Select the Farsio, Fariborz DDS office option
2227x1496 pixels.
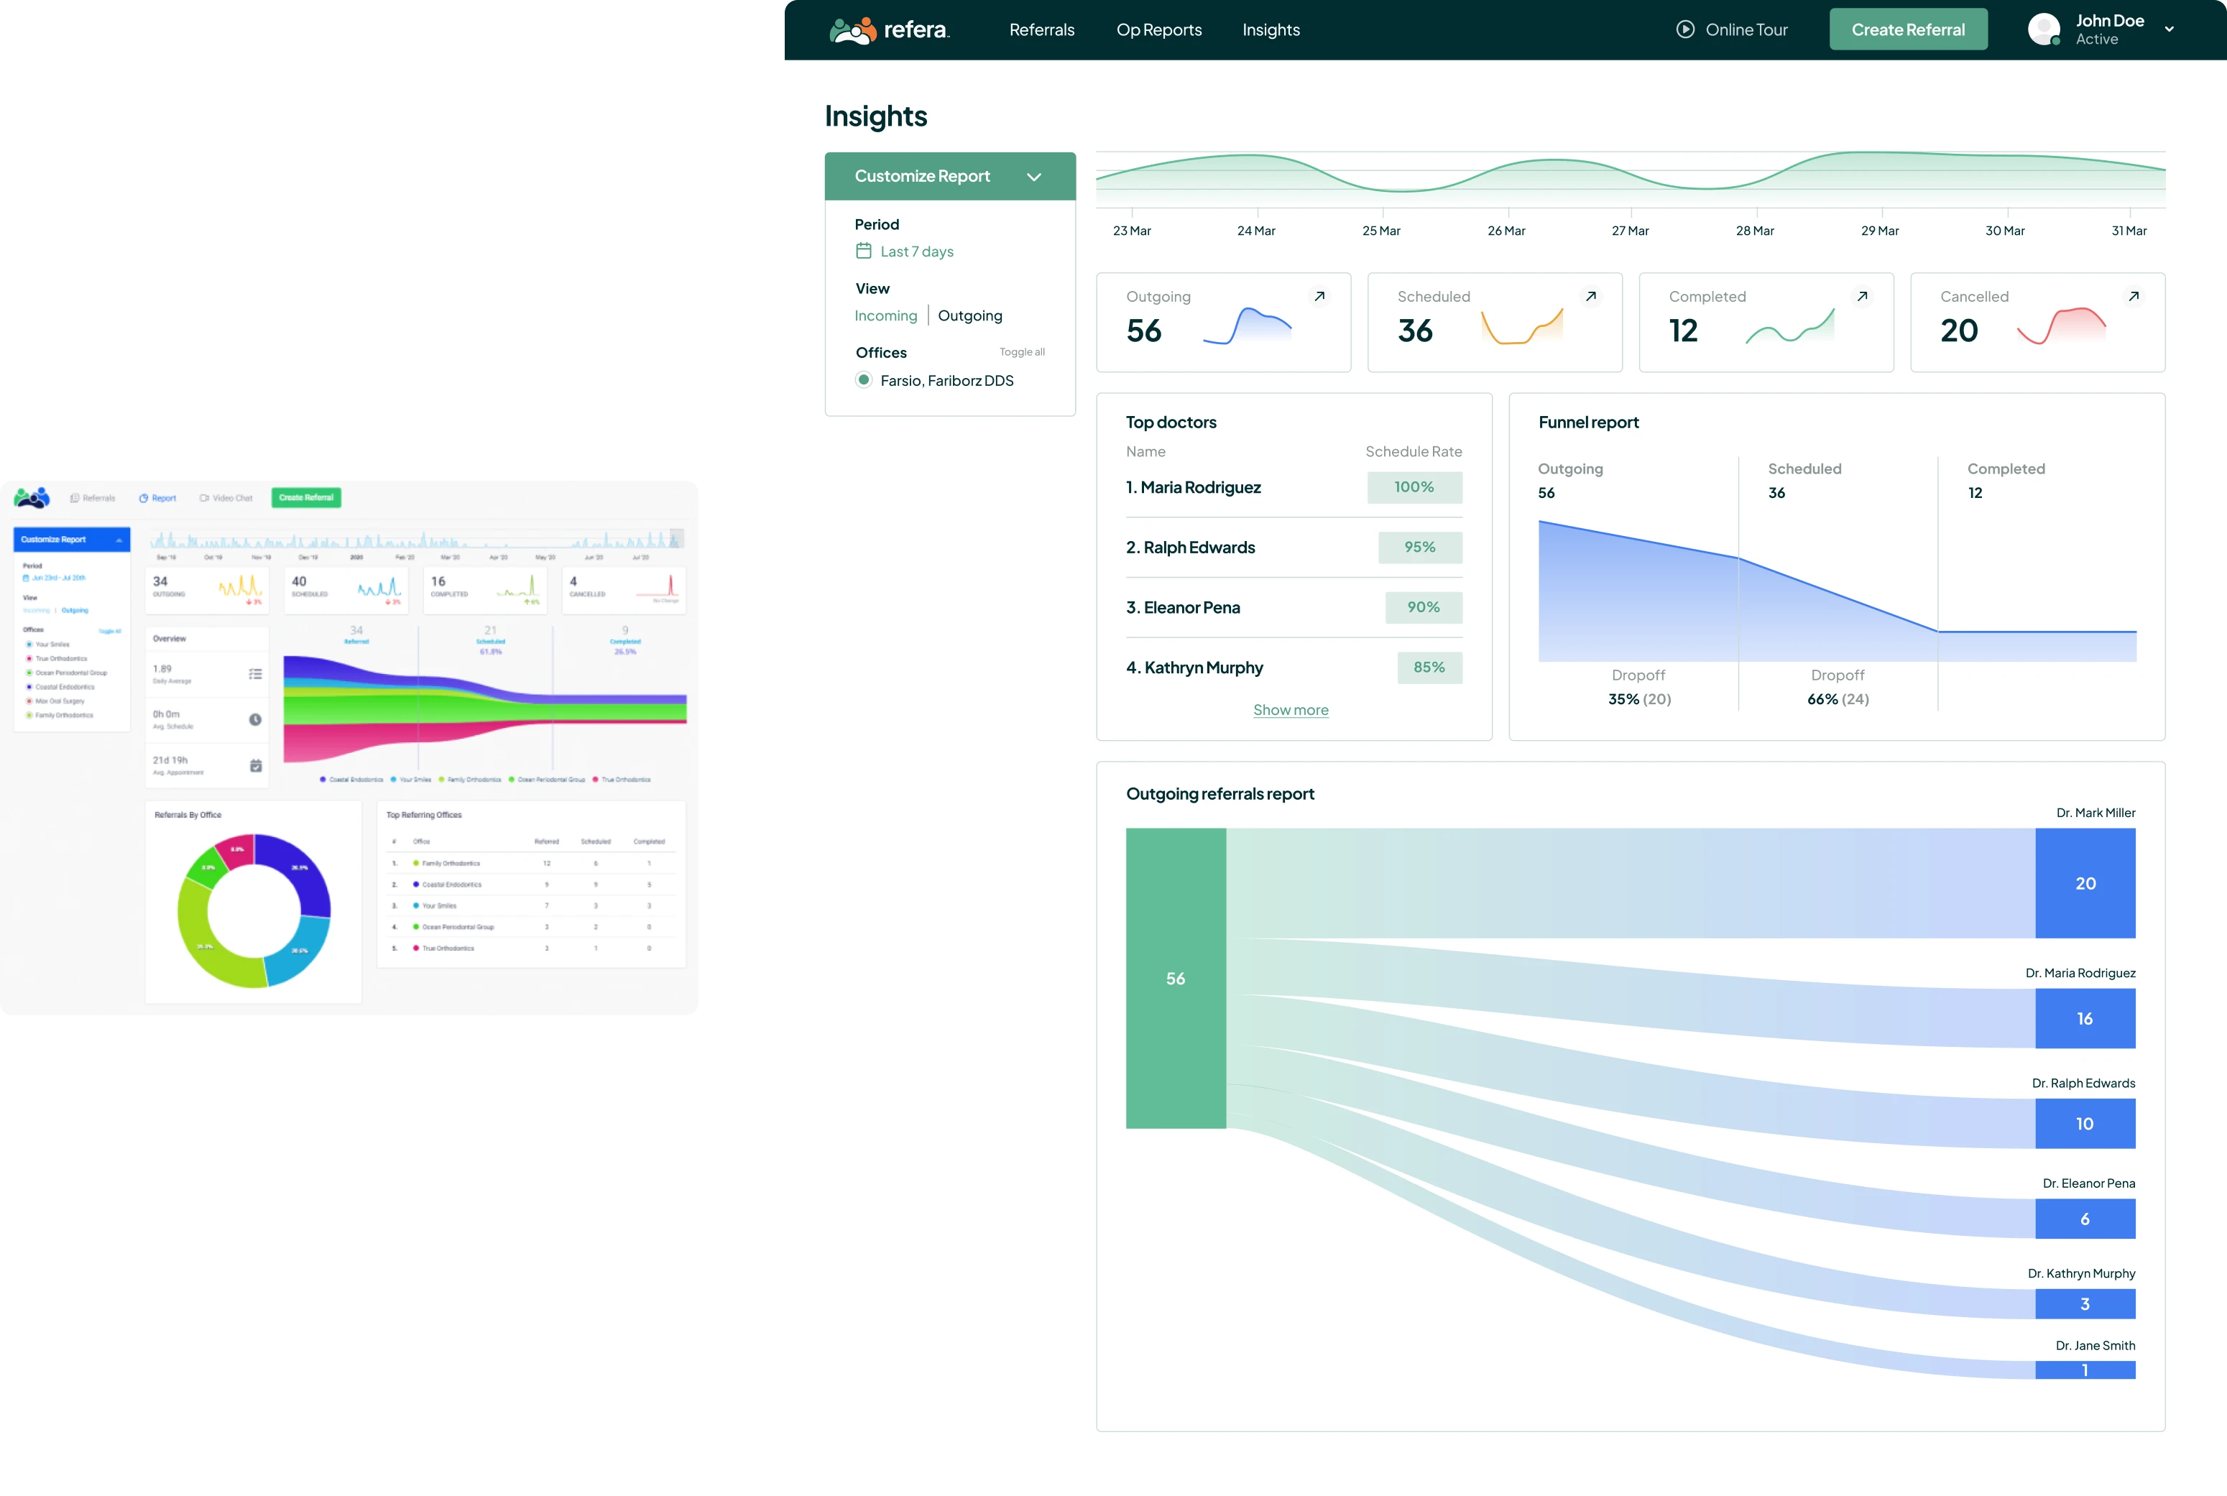coord(946,379)
